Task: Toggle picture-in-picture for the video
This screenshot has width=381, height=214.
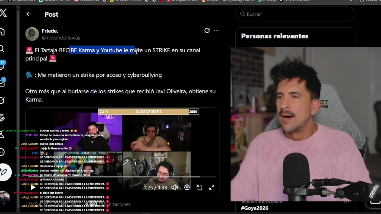Action: pos(199,187)
